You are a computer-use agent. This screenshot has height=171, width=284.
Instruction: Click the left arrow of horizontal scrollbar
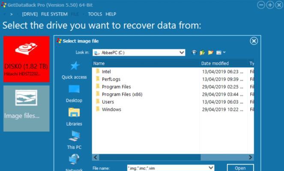point(96,157)
